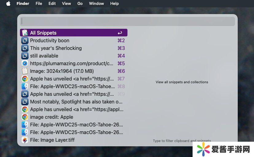254x157 pixels.
Task: Open the Apple menu
Action: click(x=8, y=4)
